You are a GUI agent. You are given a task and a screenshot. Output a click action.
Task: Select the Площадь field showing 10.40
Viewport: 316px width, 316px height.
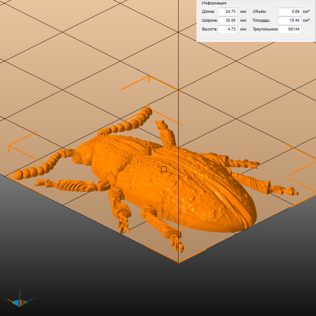click(x=290, y=21)
